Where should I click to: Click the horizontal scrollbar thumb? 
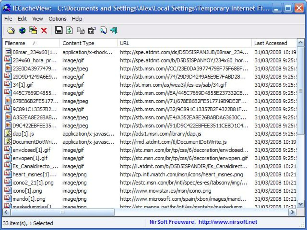tap(62, 212)
